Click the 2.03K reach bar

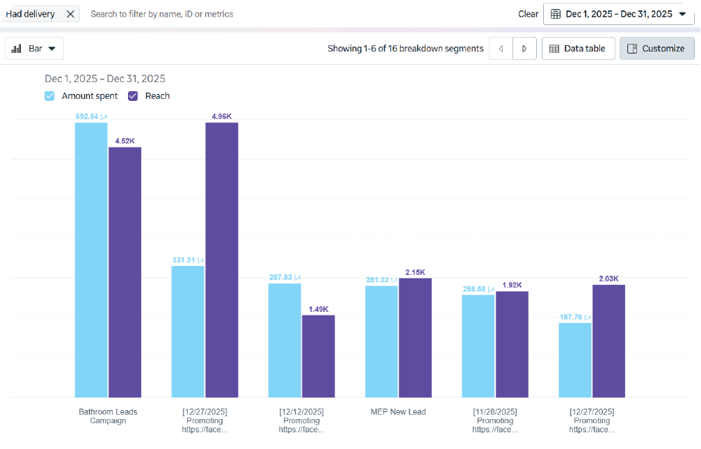pos(609,341)
